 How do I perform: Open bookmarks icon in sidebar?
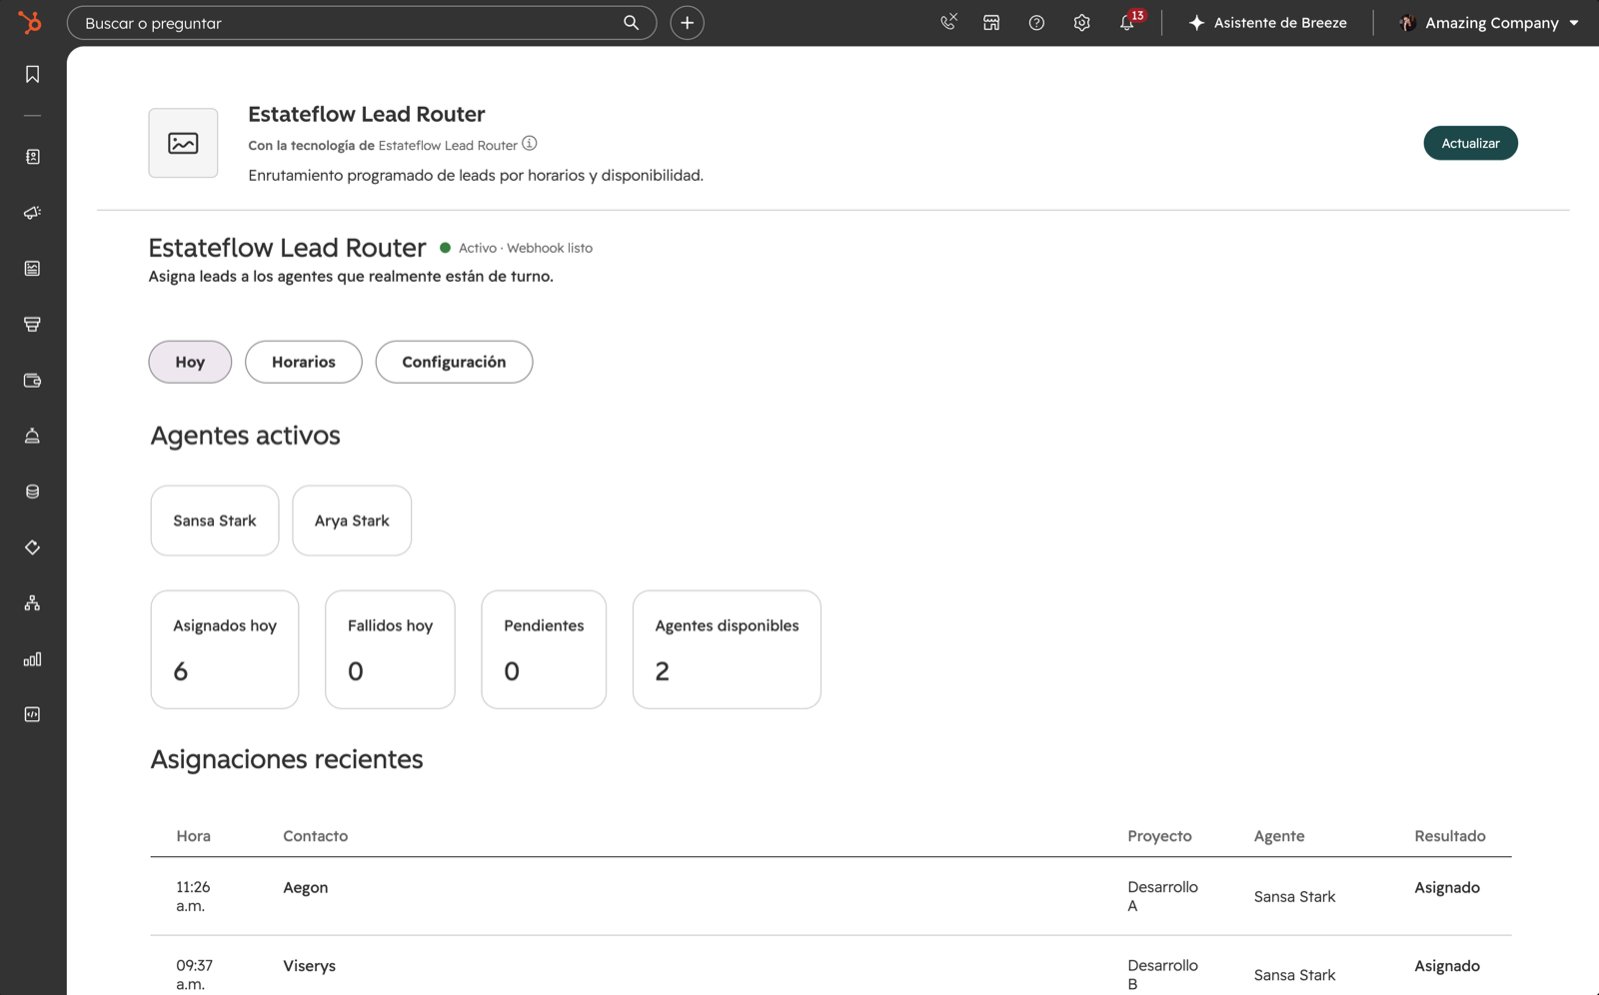pyautogui.click(x=32, y=74)
